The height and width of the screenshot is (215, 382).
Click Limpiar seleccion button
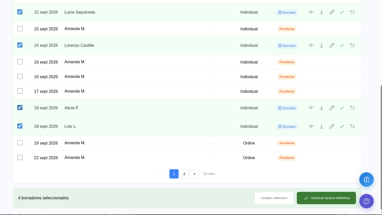(274, 198)
